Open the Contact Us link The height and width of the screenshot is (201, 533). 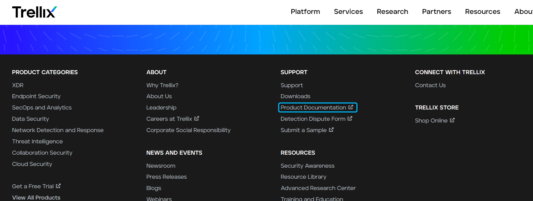(x=430, y=85)
